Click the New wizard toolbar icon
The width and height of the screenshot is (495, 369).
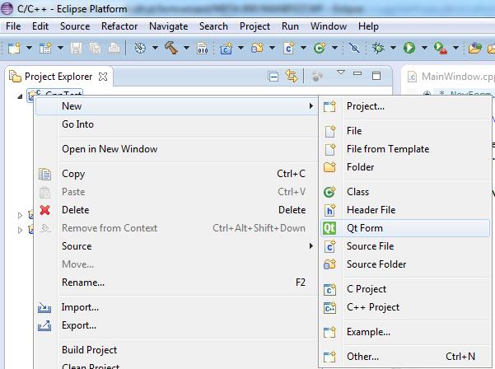14,48
